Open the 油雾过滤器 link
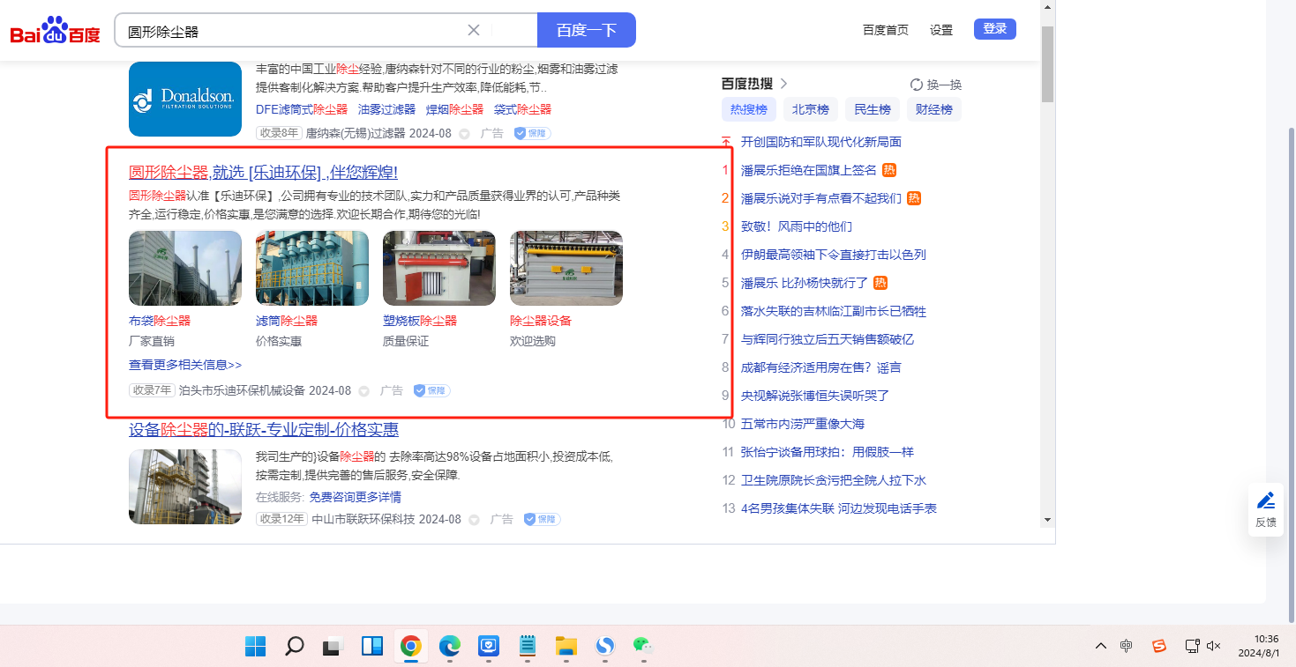 pyautogui.click(x=386, y=109)
